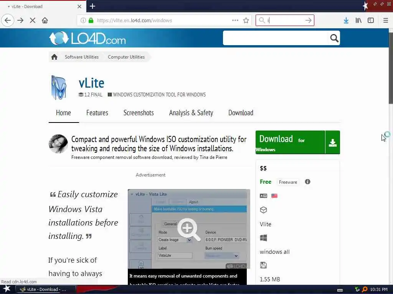Focus the Firefox search box
Image resolution: width=393 pixels, height=294 pixels.
coord(285,20)
